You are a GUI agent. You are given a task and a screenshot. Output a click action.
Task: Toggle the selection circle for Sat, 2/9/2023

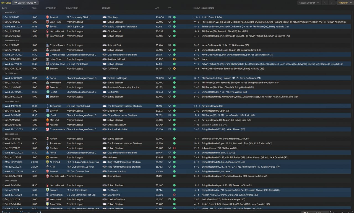[x=3, y=45]
